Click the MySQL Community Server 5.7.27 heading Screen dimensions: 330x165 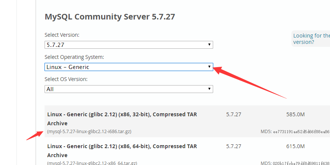tap(110, 16)
